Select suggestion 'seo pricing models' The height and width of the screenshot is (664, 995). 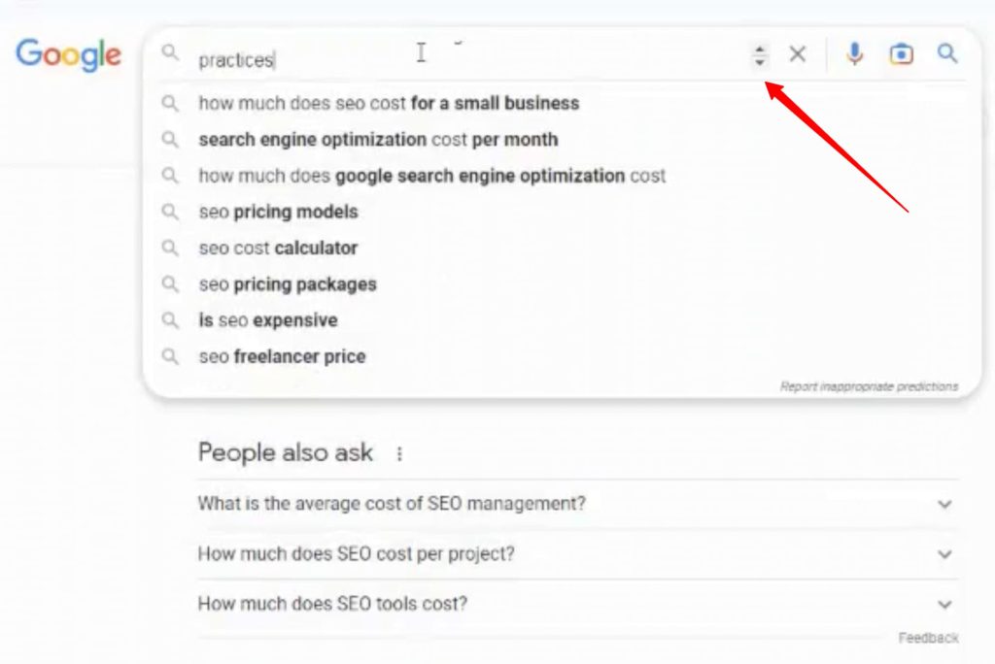(x=278, y=212)
